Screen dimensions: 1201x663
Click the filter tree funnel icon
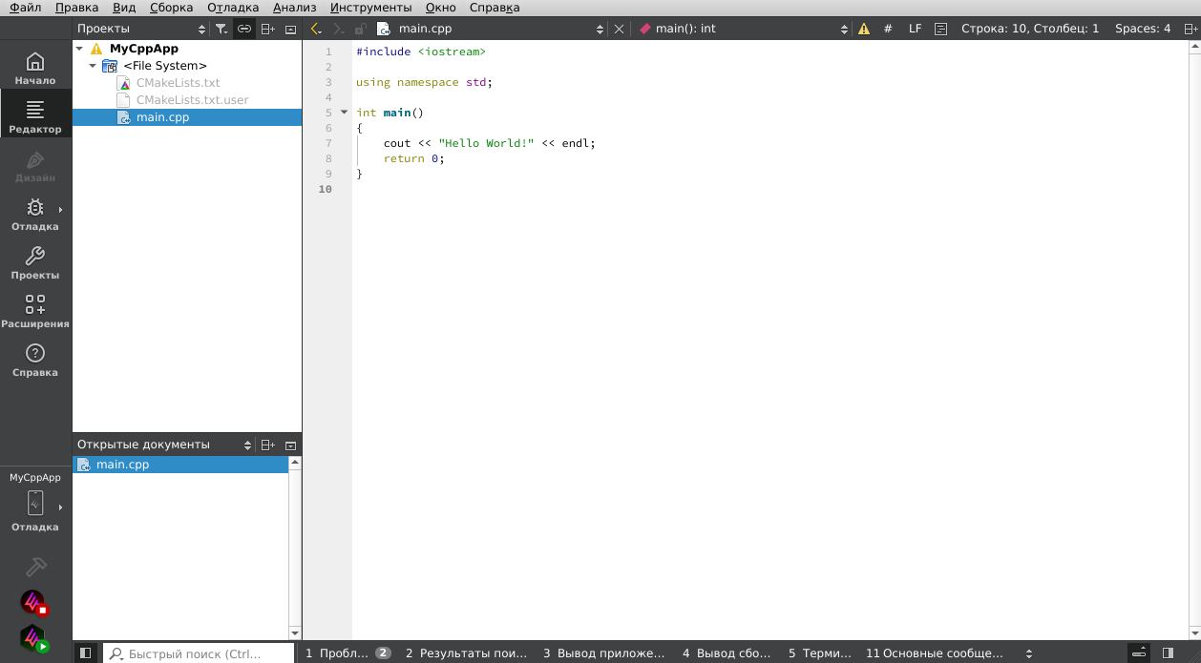[221, 29]
